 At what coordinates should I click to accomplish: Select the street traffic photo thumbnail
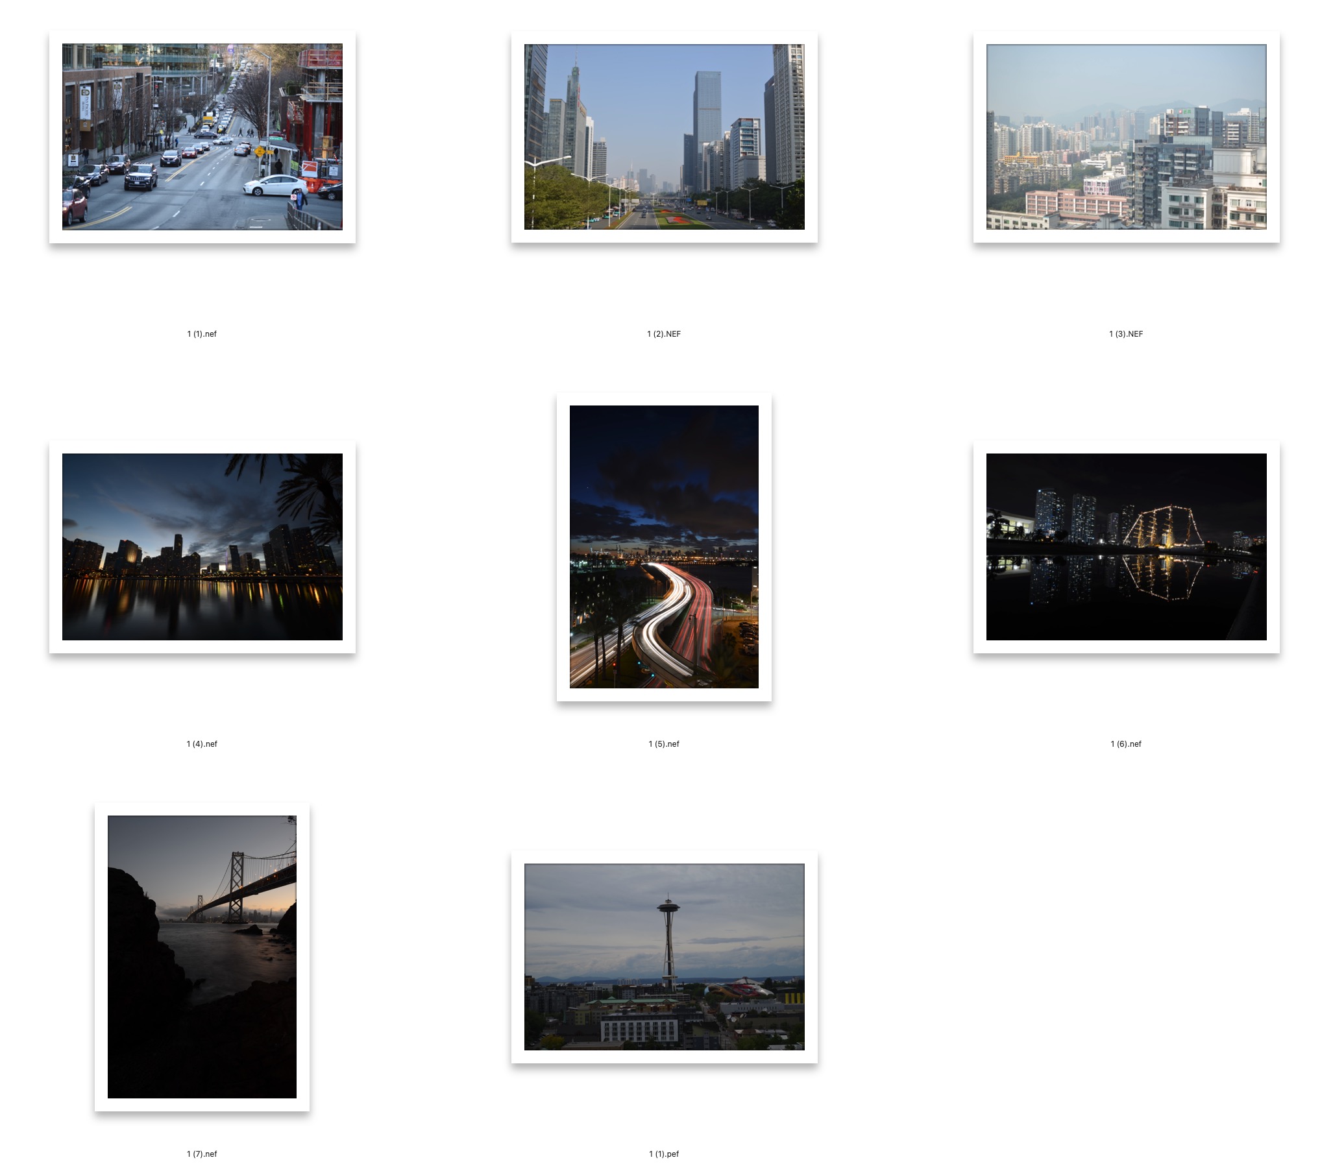click(202, 137)
